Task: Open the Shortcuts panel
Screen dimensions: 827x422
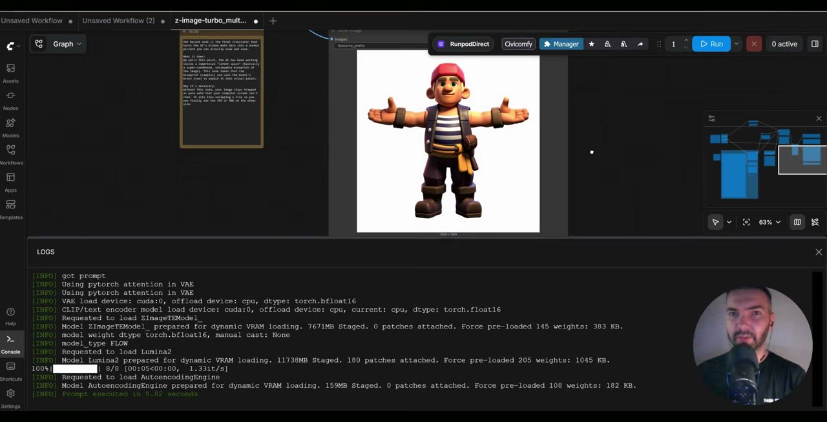Action: 10,371
